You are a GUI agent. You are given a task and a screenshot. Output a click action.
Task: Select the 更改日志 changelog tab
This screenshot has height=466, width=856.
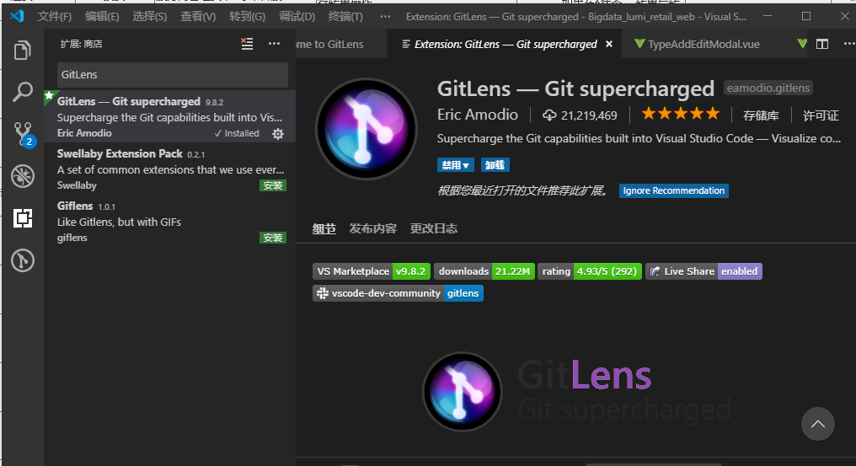pyautogui.click(x=433, y=229)
